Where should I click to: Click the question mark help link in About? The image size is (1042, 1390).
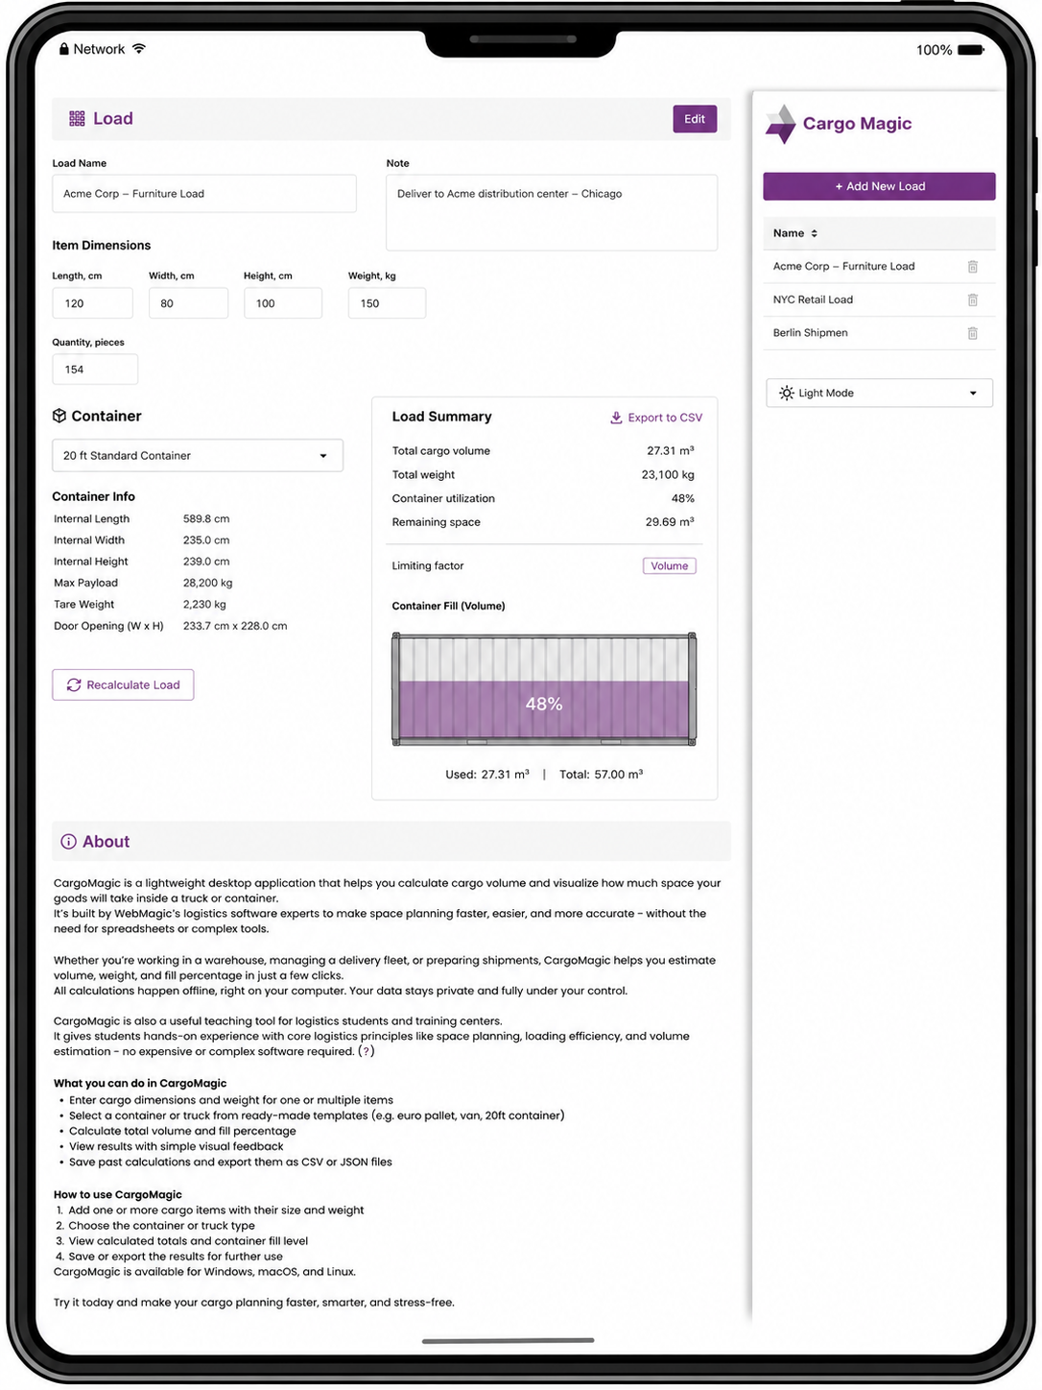pyautogui.click(x=366, y=1051)
